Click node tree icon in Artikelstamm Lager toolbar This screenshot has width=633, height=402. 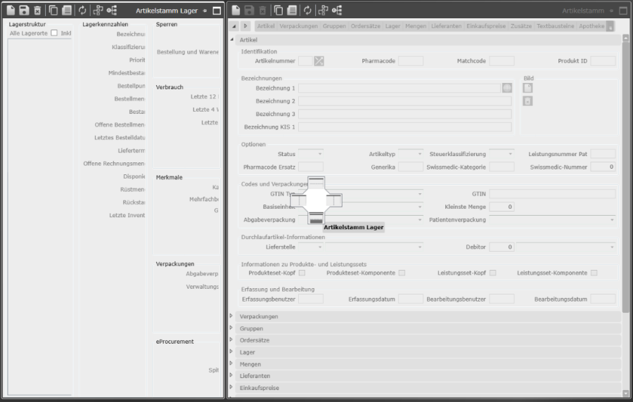(x=112, y=11)
